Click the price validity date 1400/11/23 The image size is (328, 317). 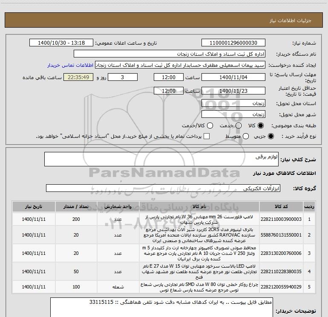233,91
